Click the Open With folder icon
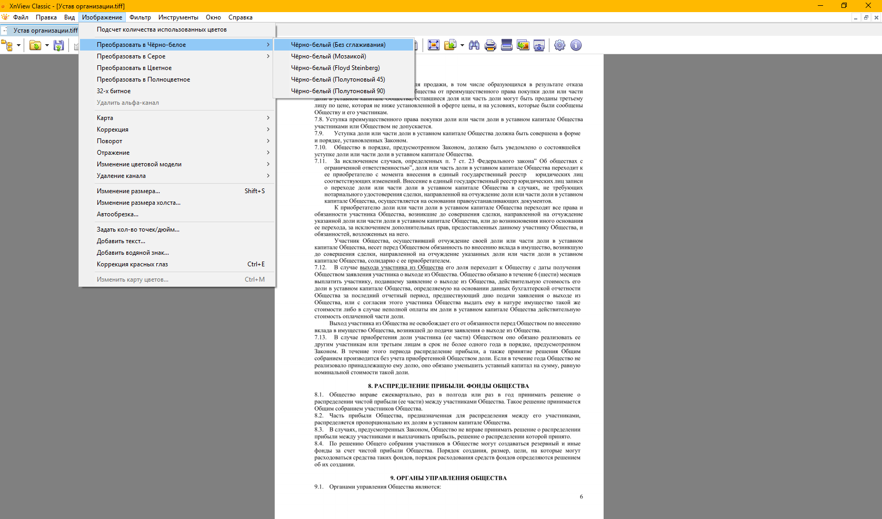Viewport: 882px width, 519px height. pyautogui.click(x=450, y=45)
